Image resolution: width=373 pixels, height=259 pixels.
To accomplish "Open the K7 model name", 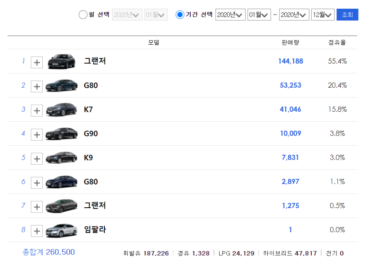I will (x=88, y=110).
